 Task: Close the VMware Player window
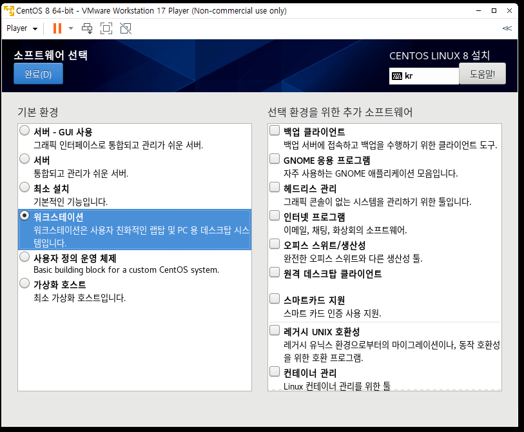click(x=509, y=11)
